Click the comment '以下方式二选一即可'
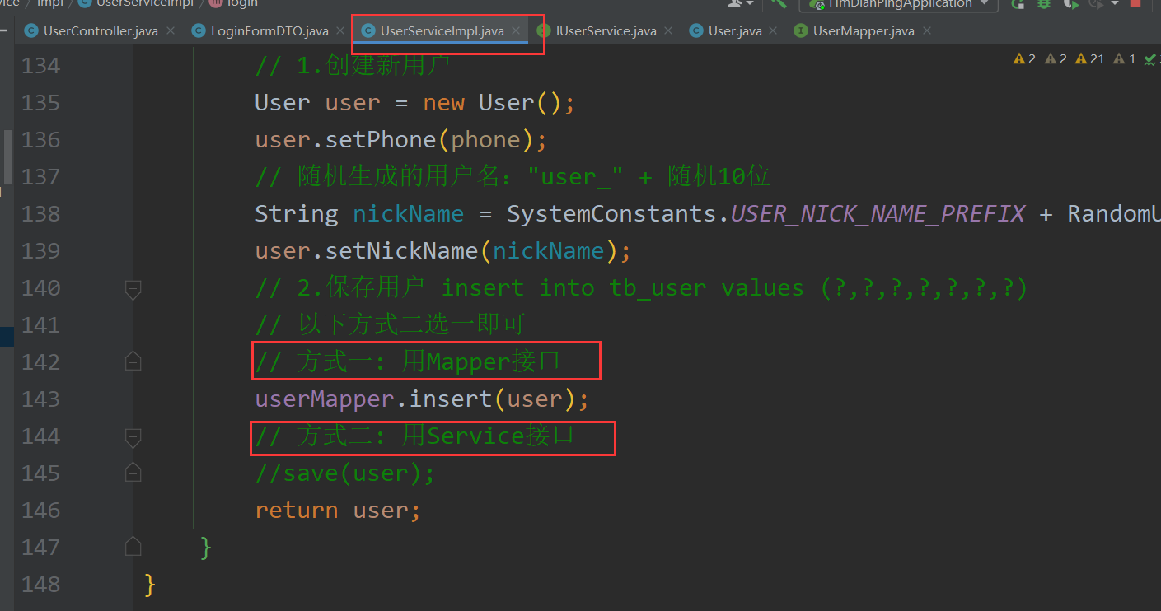Viewport: 1161px width, 611px height. click(390, 324)
